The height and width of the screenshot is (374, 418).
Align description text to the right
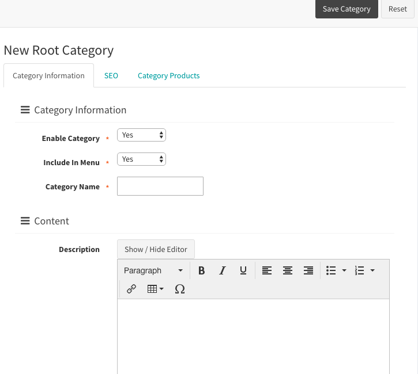tap(308, 270)
